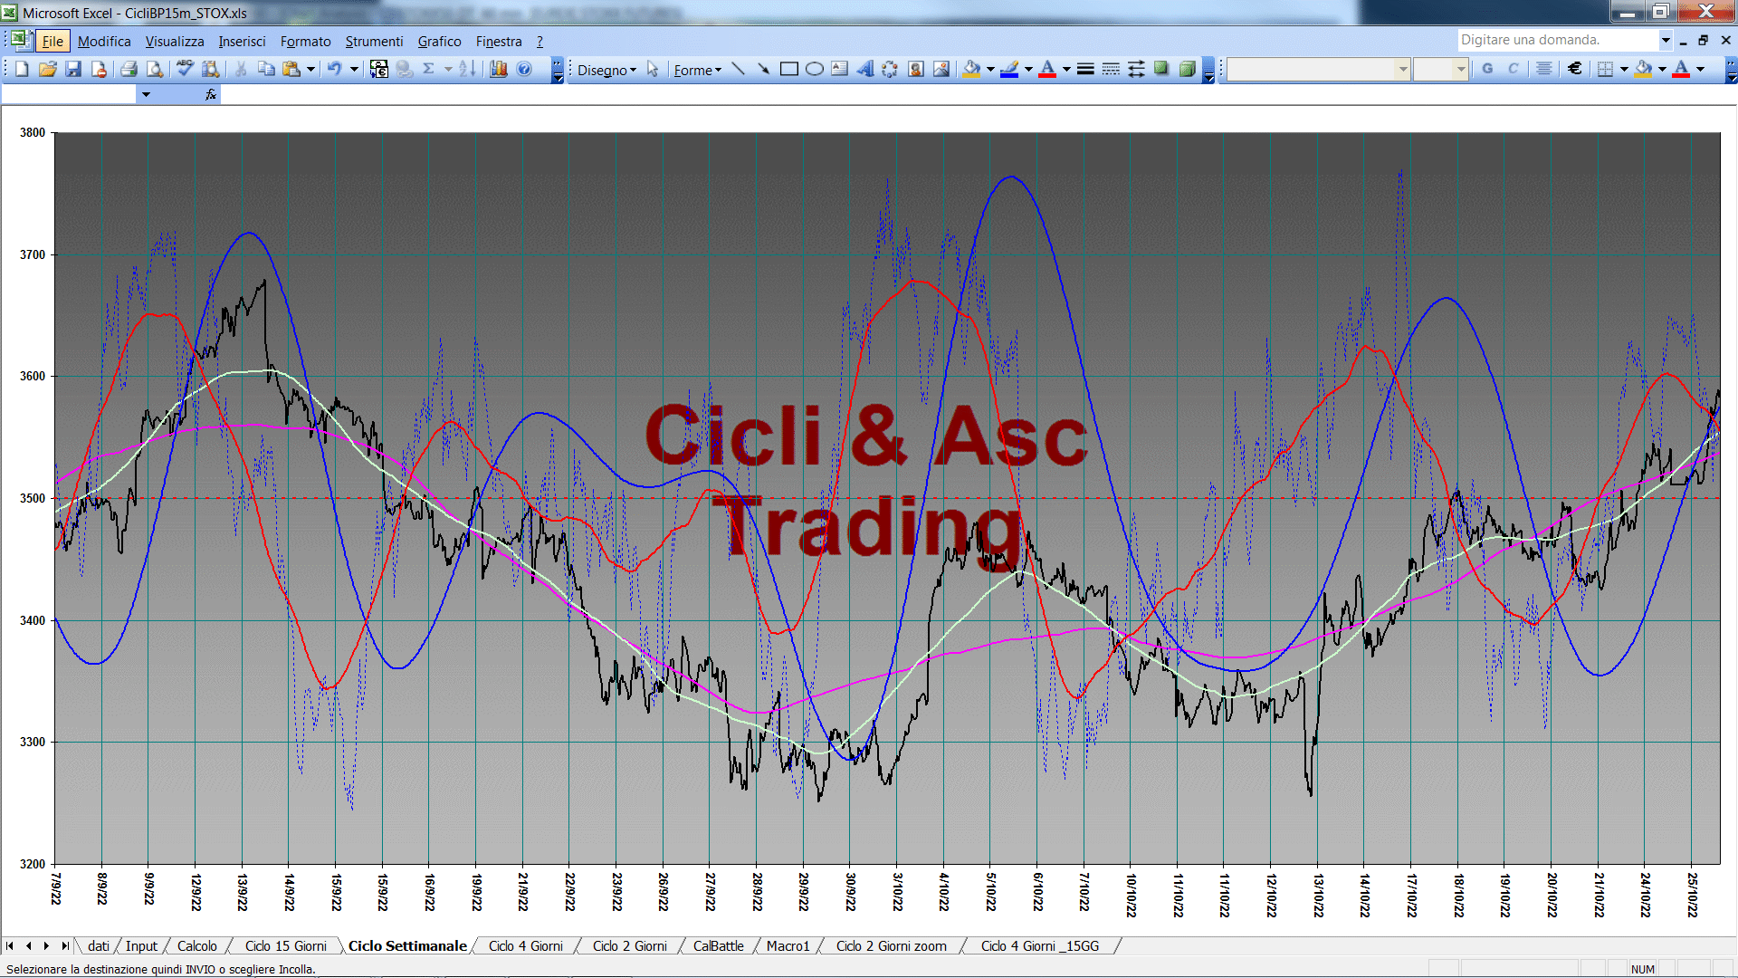Image resolution: width=1738 pixels, height=978 pixels.
Task: Go to the first sheet tab arrow
Action: tap(10, 945)
